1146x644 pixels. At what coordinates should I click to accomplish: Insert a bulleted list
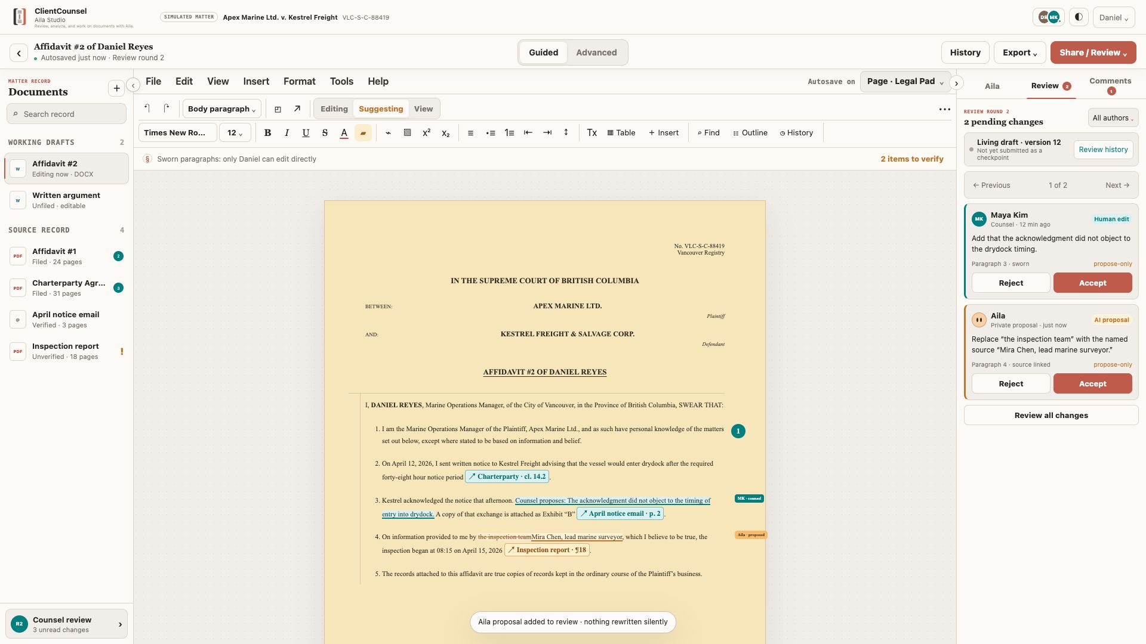(490, 133)
